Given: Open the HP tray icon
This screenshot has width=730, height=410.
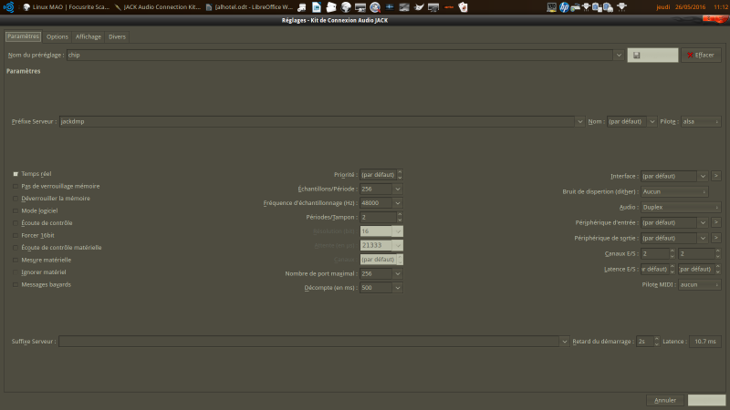Looking at the screenshot, I should 564,7.
